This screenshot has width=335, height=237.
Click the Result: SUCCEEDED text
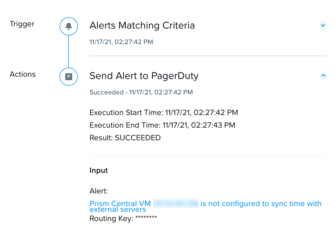125,138
